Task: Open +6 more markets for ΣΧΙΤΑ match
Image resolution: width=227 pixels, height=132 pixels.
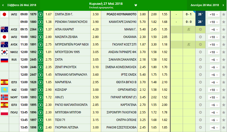Action: click(214, 60)
